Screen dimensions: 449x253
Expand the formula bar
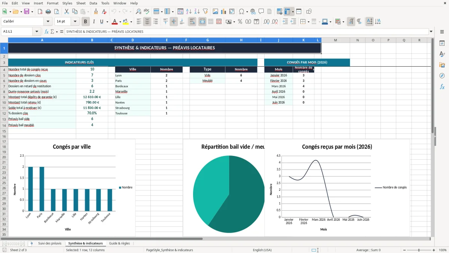[x=431, y=31]
